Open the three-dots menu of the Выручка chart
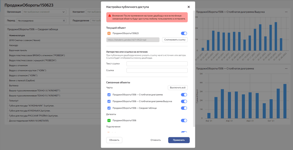The width and height of the screenshot is (293, 150). [x=286, y=12]
